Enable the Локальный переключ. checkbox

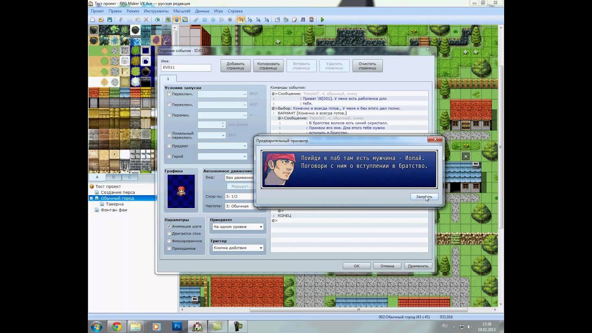(169, 135)
